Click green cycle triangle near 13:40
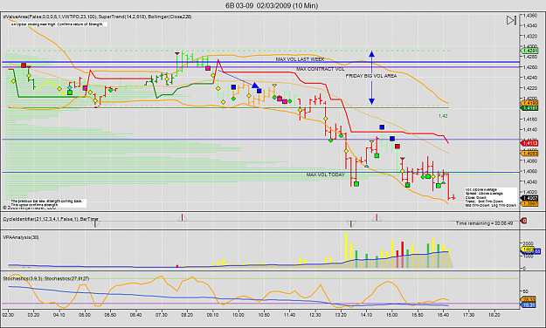 [351, 223]
